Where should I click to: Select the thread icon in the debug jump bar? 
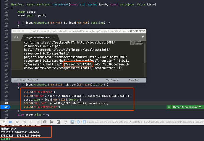click(78, 122)
